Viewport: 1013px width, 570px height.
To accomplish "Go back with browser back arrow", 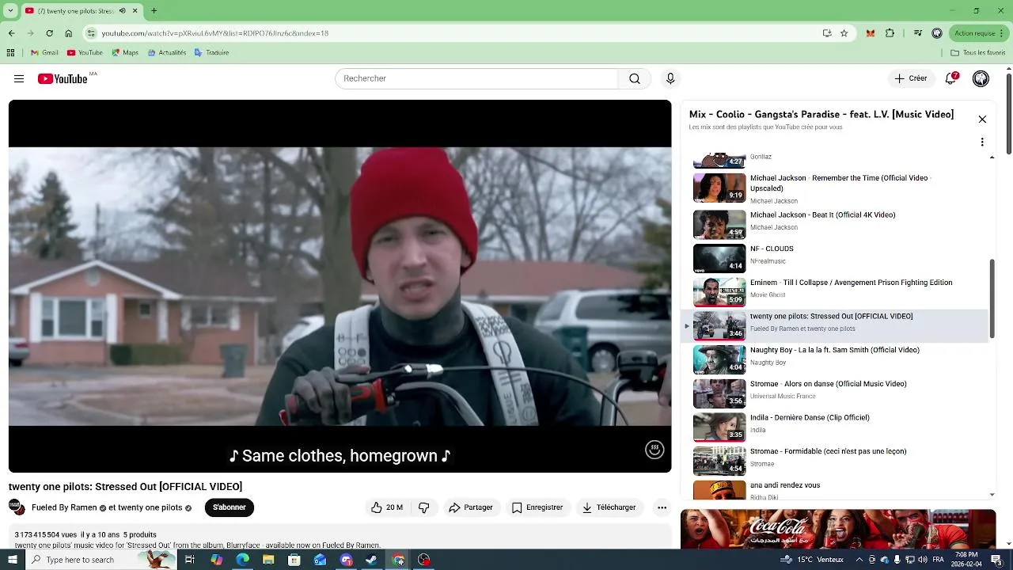I will point(11,33).
